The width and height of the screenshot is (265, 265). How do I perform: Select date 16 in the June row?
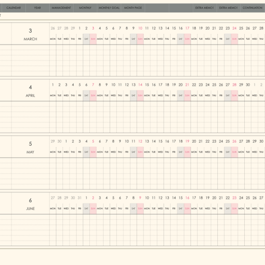[187, 198]
